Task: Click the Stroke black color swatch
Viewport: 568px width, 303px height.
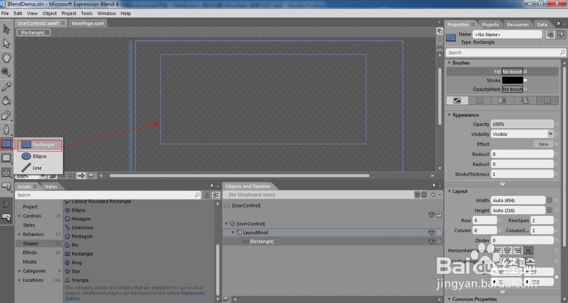Action: pos(512,81)
